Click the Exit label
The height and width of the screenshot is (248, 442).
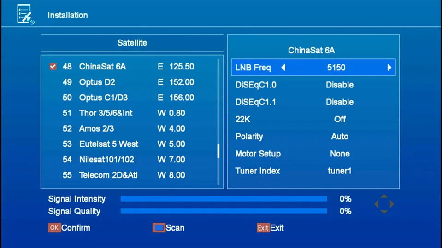[277, 228]
